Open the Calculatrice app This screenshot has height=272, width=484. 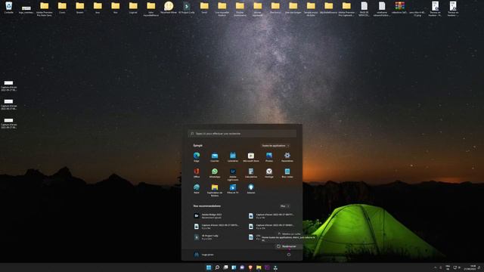click(x=251, y=173)
